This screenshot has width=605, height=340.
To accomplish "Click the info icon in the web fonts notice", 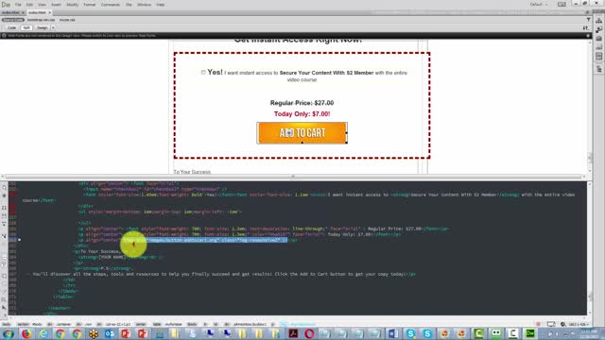I will 4,36.
